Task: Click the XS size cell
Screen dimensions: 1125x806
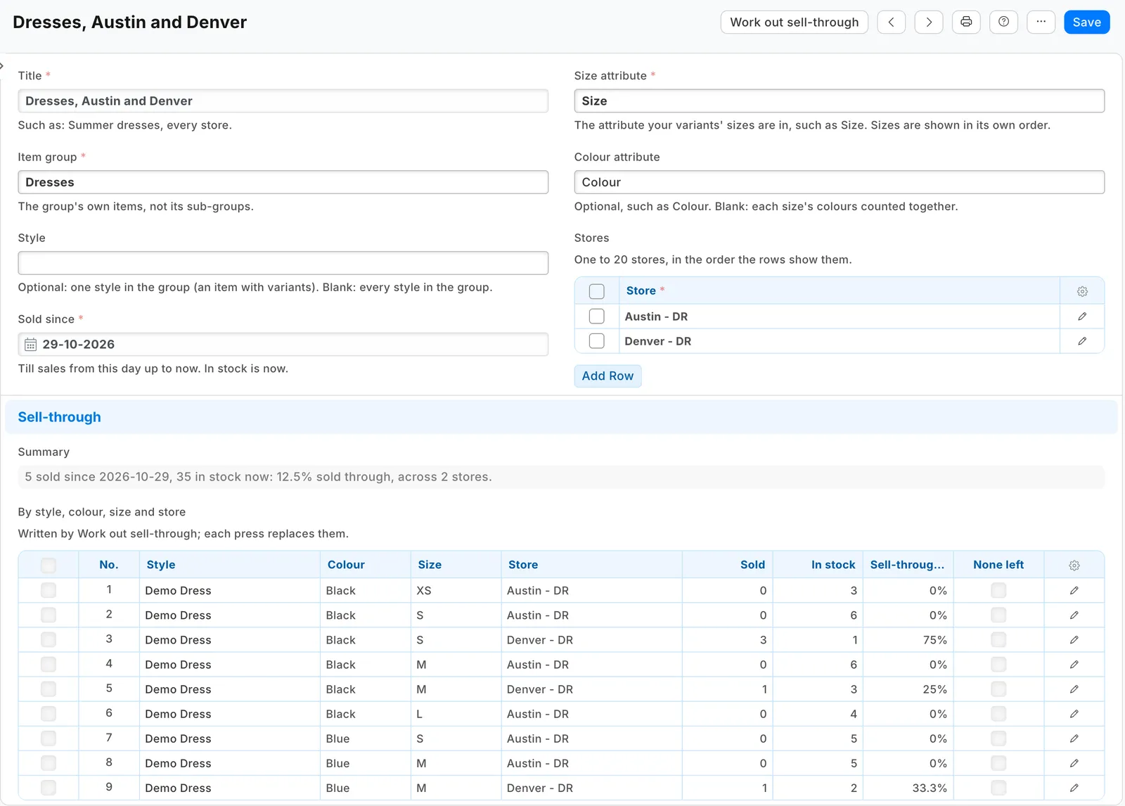Action: tap(456, 591)
